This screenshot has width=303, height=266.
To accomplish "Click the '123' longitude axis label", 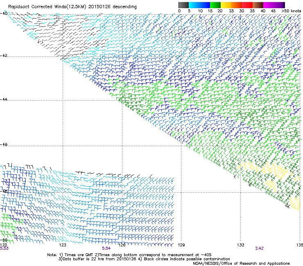I will (63, 245).
